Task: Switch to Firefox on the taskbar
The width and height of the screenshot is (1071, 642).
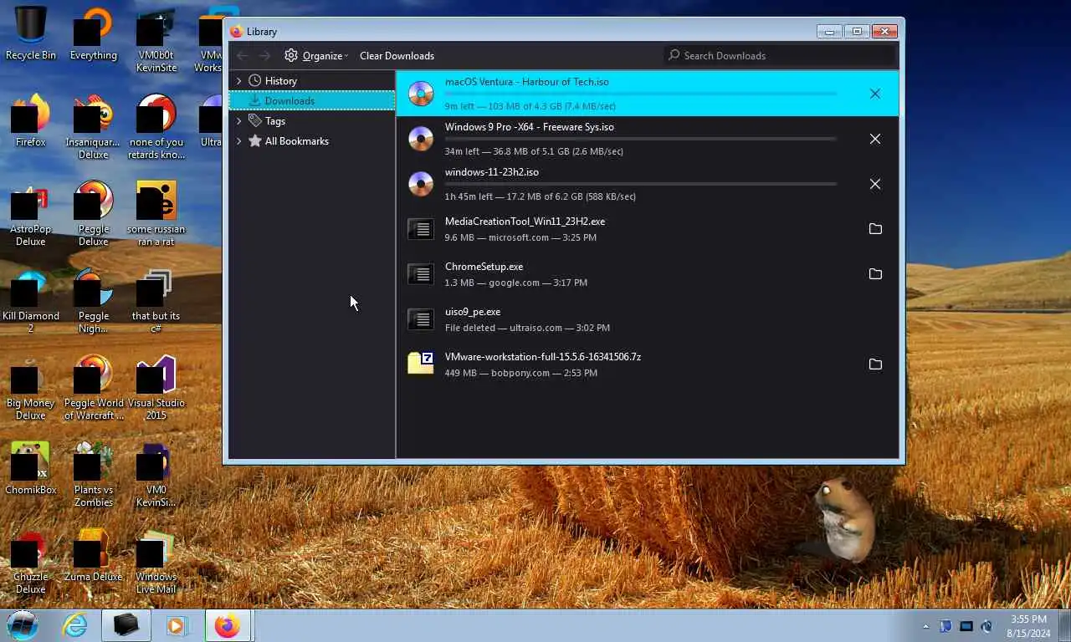Action: coord(228,625)
